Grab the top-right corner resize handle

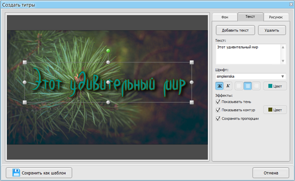pos(192,62)
